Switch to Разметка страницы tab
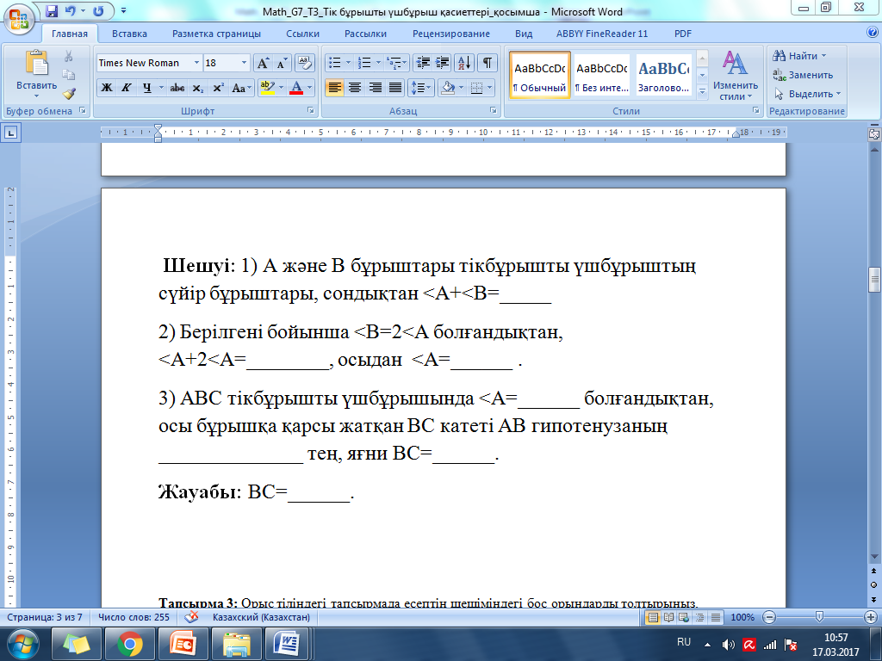882x661 pixels. (x=216, y=34)
